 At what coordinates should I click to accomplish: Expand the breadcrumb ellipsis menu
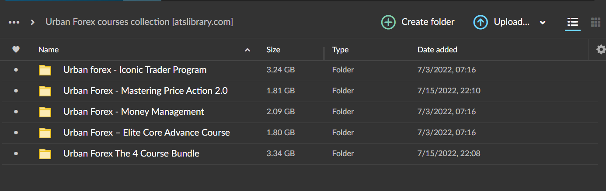pos(14,22)
